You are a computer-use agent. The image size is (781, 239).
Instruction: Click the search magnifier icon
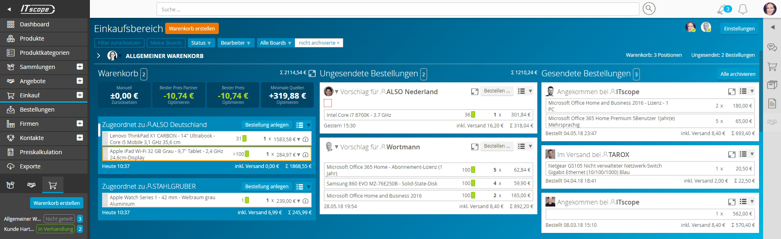tap(649, 9)
